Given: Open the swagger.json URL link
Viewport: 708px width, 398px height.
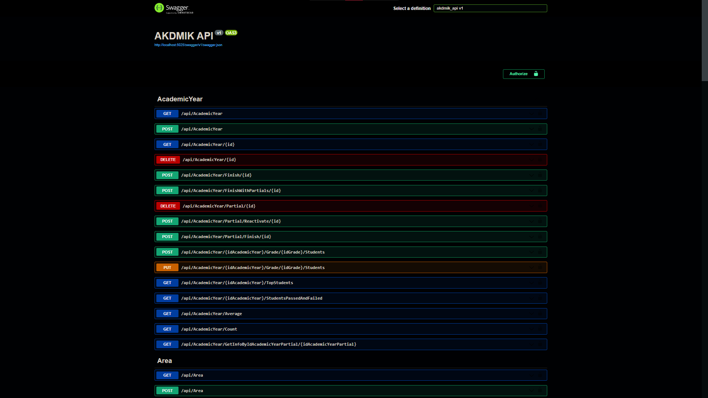Looking at the screenshot, I should [x=188, y=45].
